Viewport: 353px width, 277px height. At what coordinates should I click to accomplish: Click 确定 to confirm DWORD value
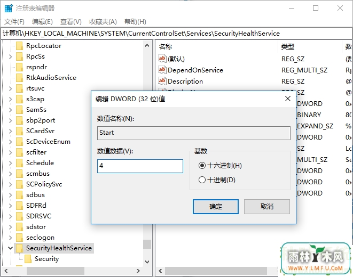215,207
